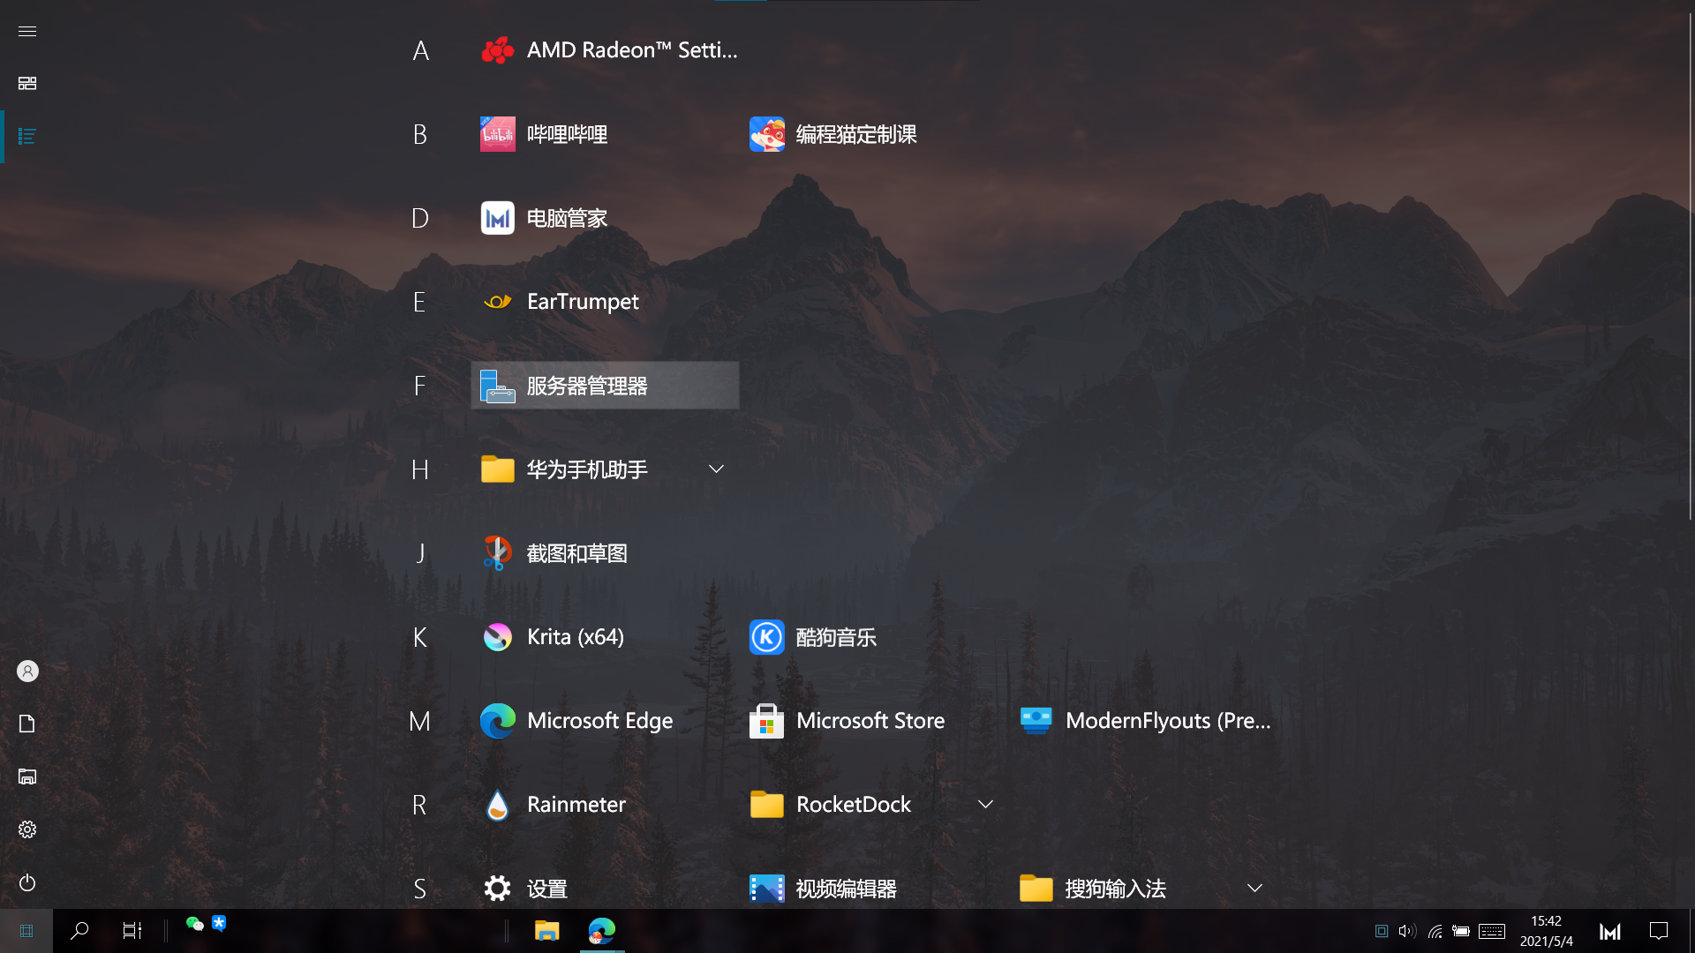Open 视频编辑器 video editor

point(875,889)
